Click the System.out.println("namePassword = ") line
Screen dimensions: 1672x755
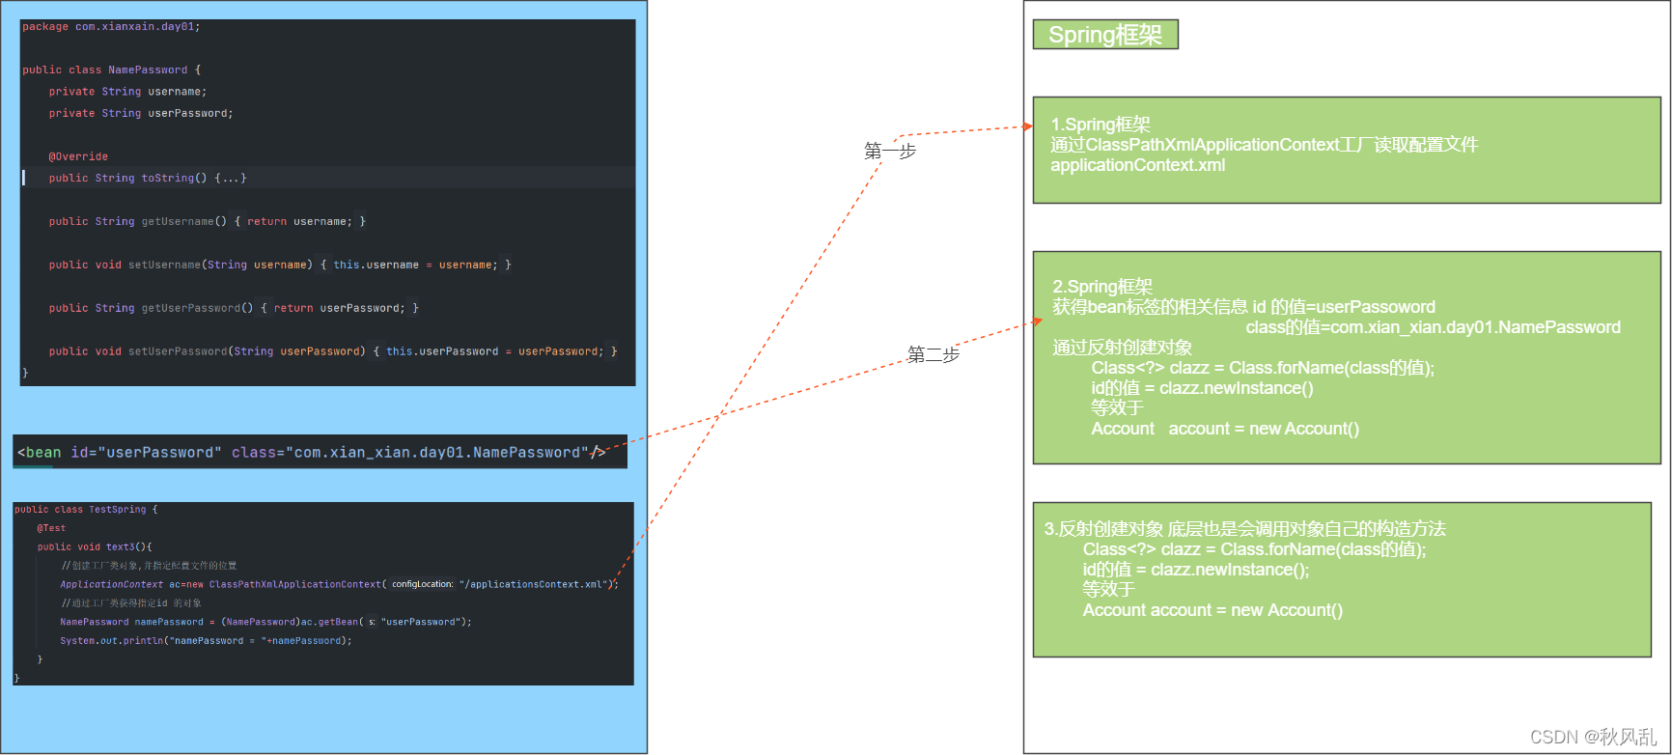[x=207, y=641]
